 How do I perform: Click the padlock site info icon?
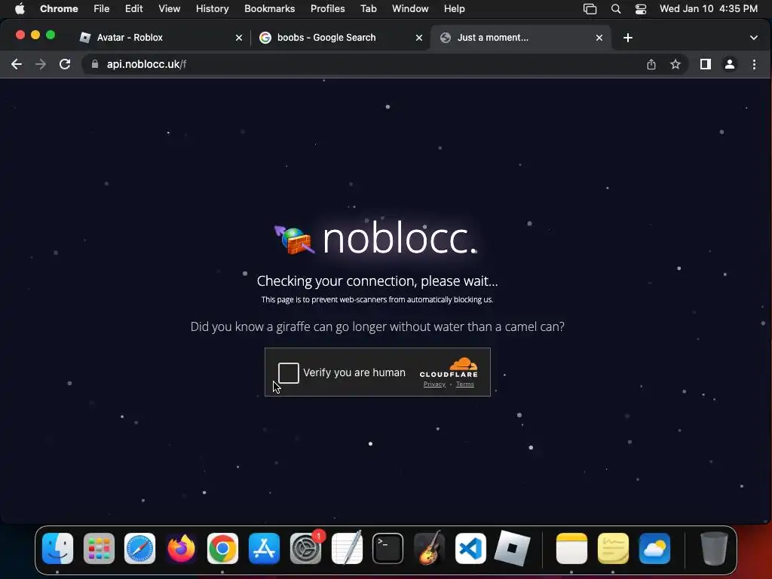95,65
